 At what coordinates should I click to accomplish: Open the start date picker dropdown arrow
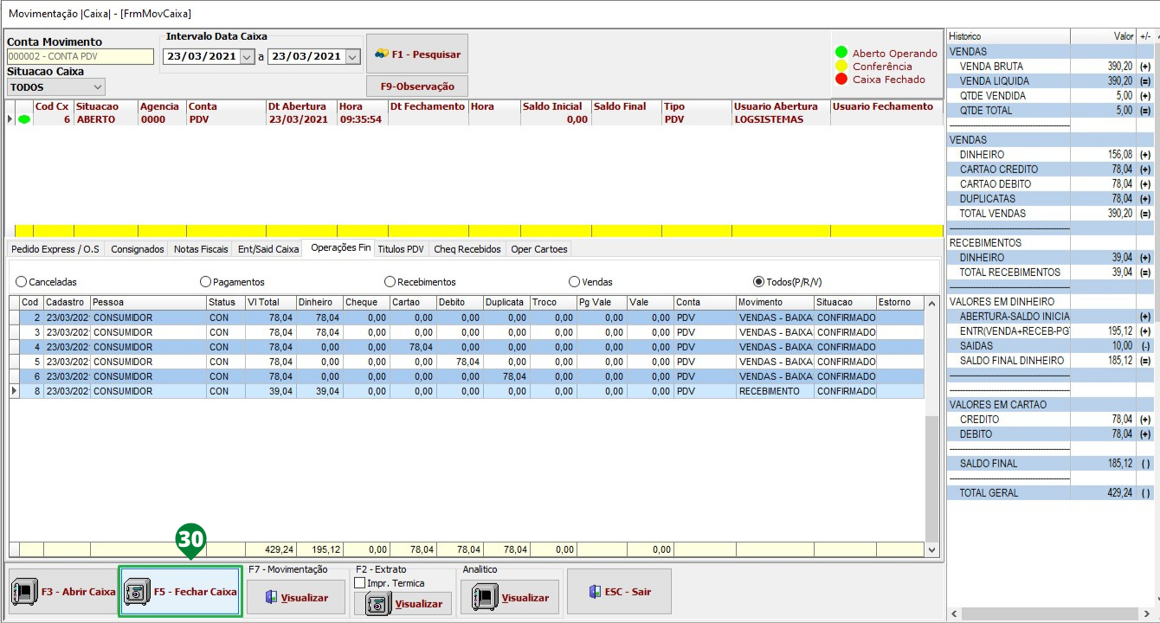(x=247, y=56)
